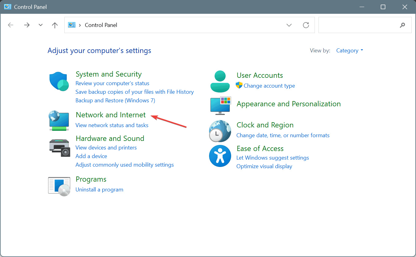Click the System and Security shield icon
Image resolution: width=416 pixels, height=257 pixels.
pos(59,81)
